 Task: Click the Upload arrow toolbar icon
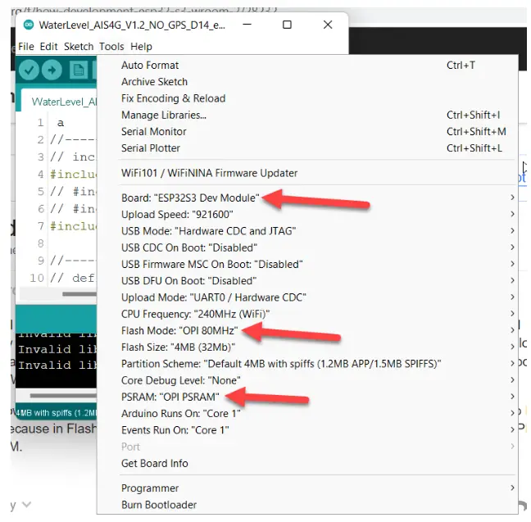52,70
